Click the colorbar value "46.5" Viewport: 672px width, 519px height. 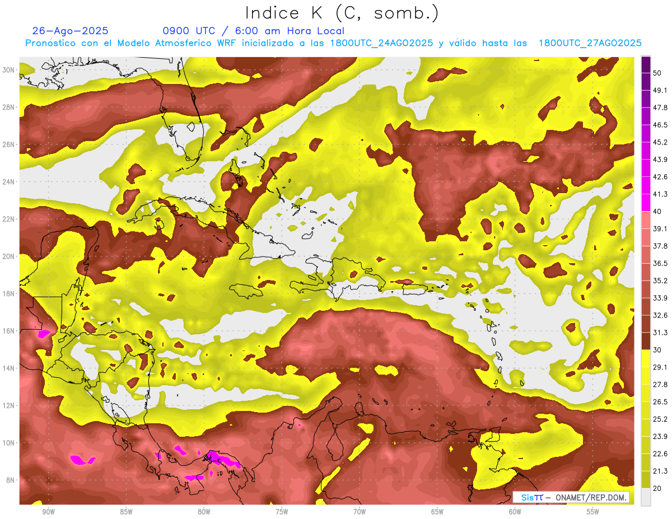click(660, 125)
